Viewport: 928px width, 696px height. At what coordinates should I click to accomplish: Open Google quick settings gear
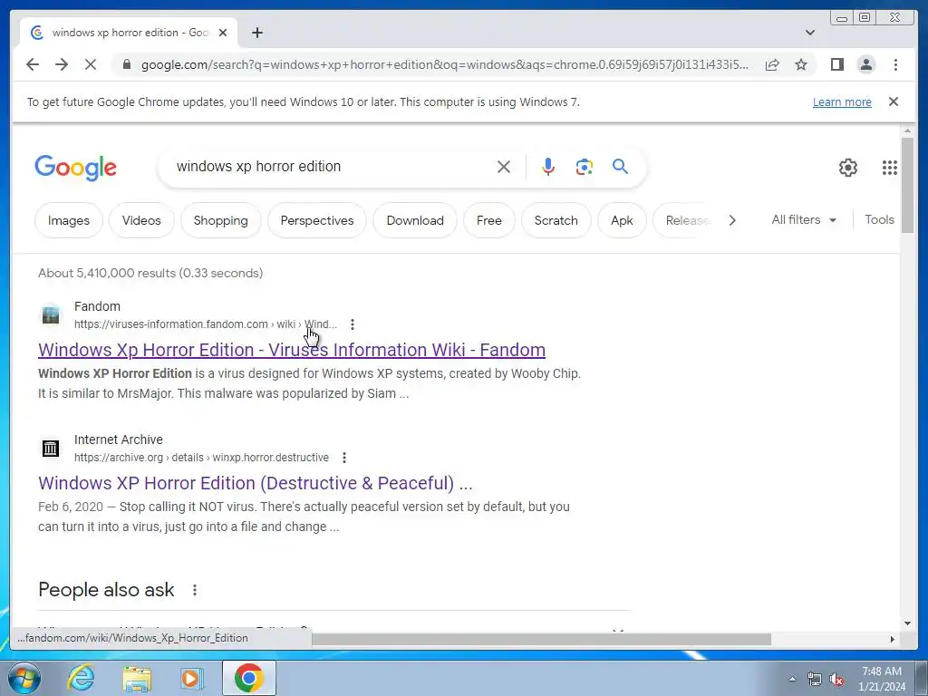[x=847, y=168]
